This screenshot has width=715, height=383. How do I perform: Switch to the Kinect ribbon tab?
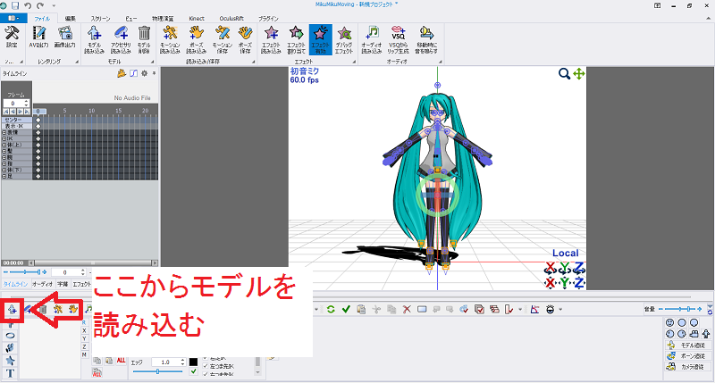click(197, 19)
